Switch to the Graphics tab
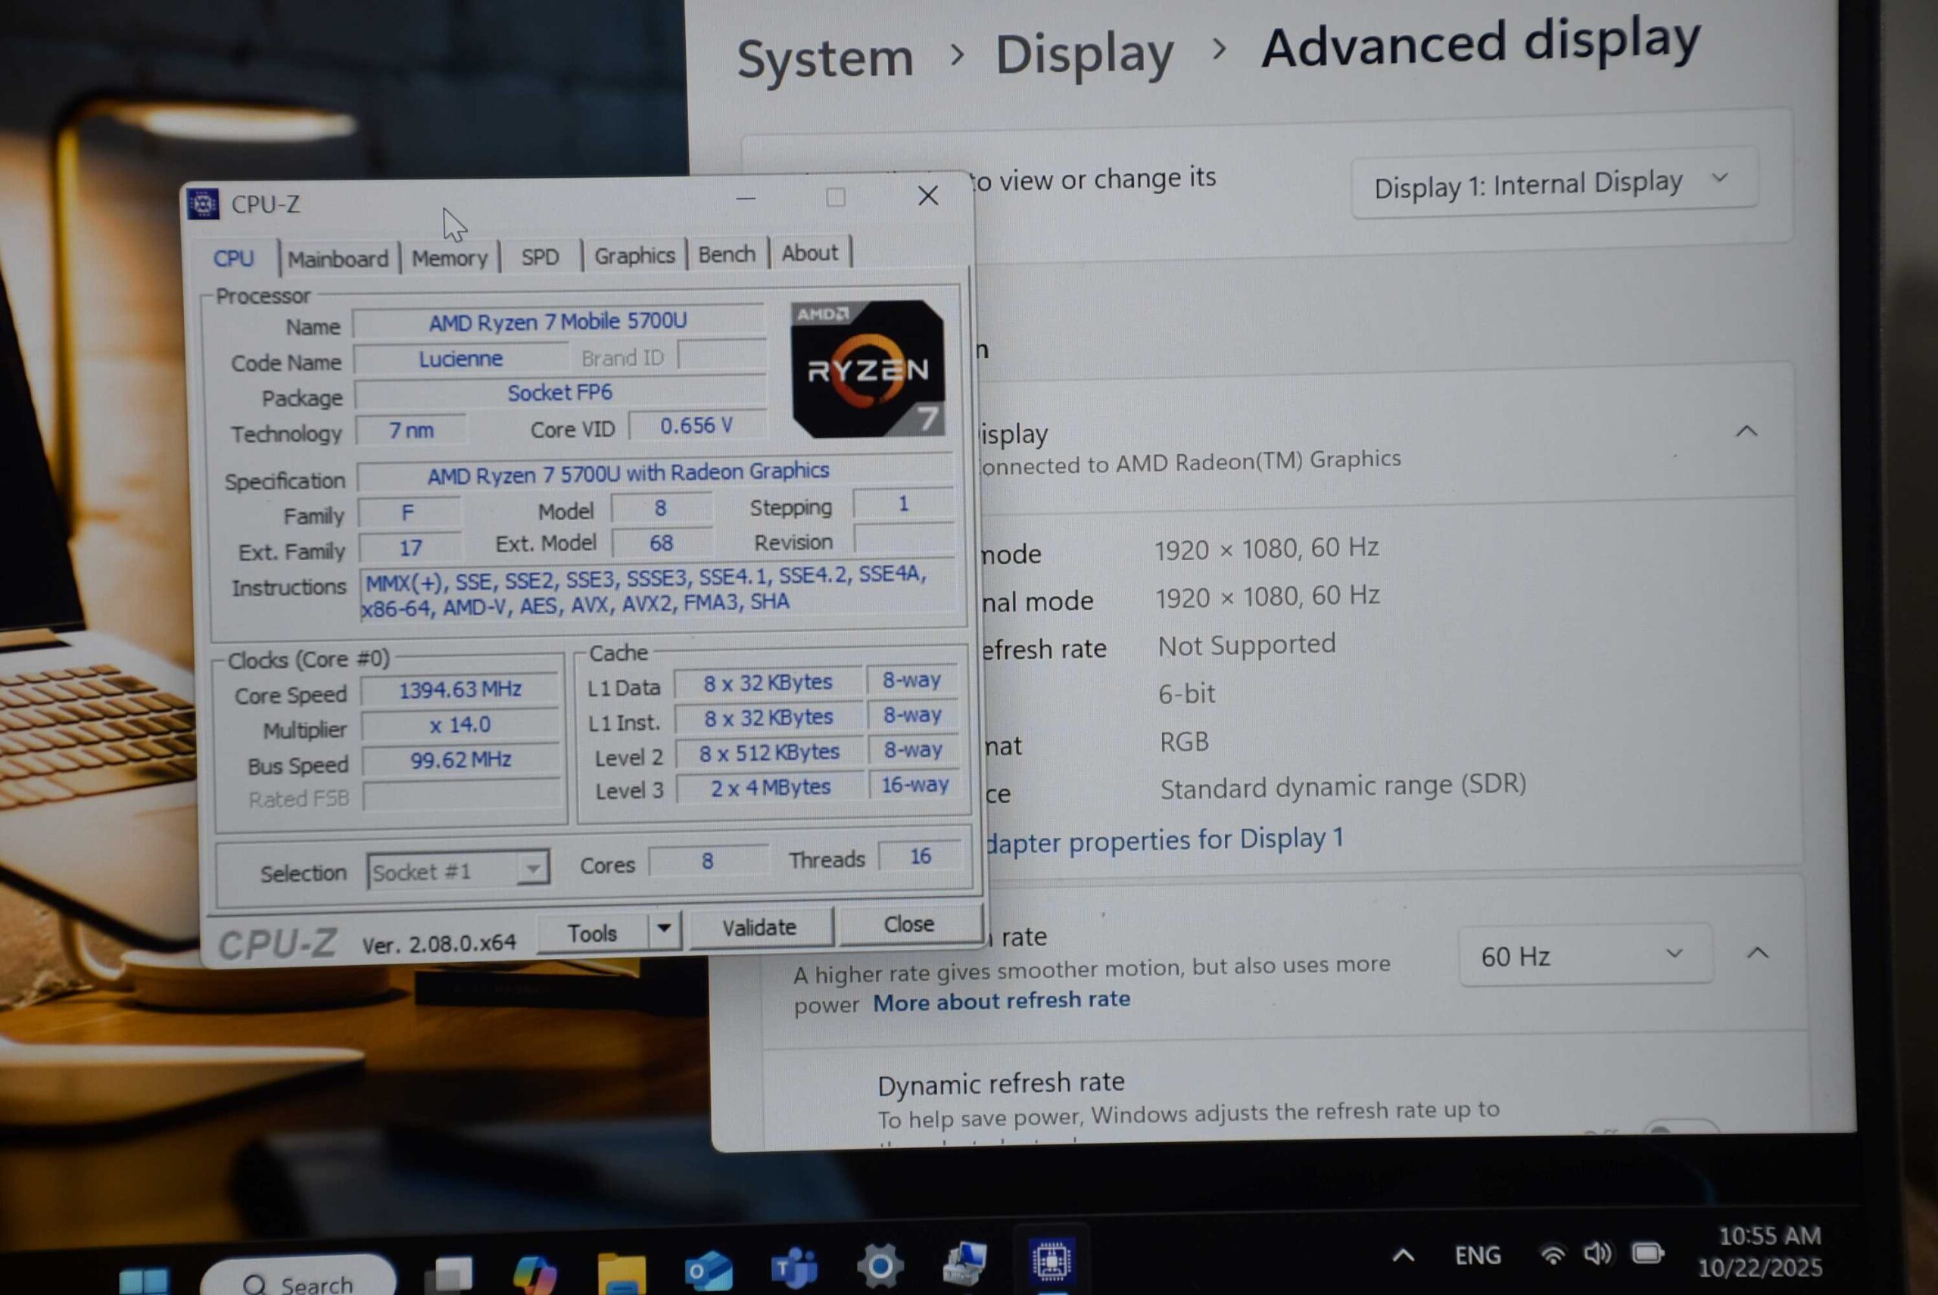This screenshot has width=1938, height=1295. coord(634,256)
